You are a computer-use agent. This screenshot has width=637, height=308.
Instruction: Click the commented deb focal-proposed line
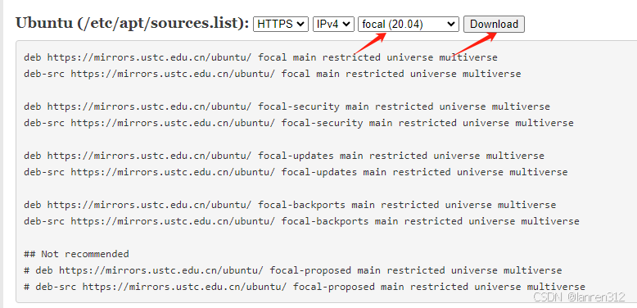coord(293,270)
